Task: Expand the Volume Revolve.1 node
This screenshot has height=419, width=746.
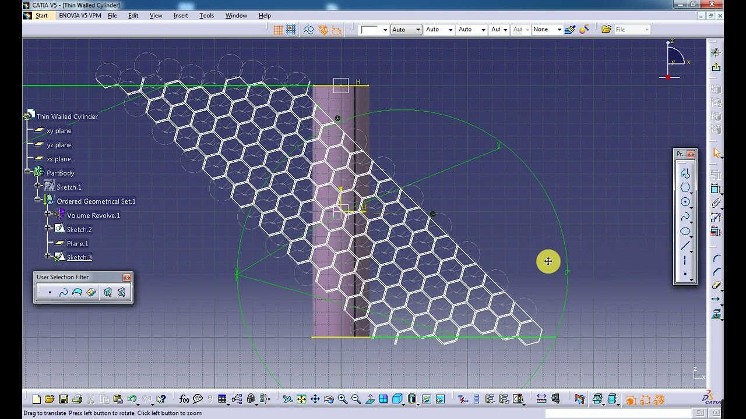Action: click(48, 214)
